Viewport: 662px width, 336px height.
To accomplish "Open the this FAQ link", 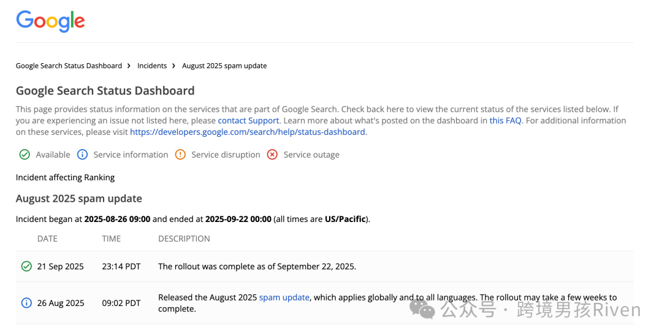I will [x=505, y=121].
